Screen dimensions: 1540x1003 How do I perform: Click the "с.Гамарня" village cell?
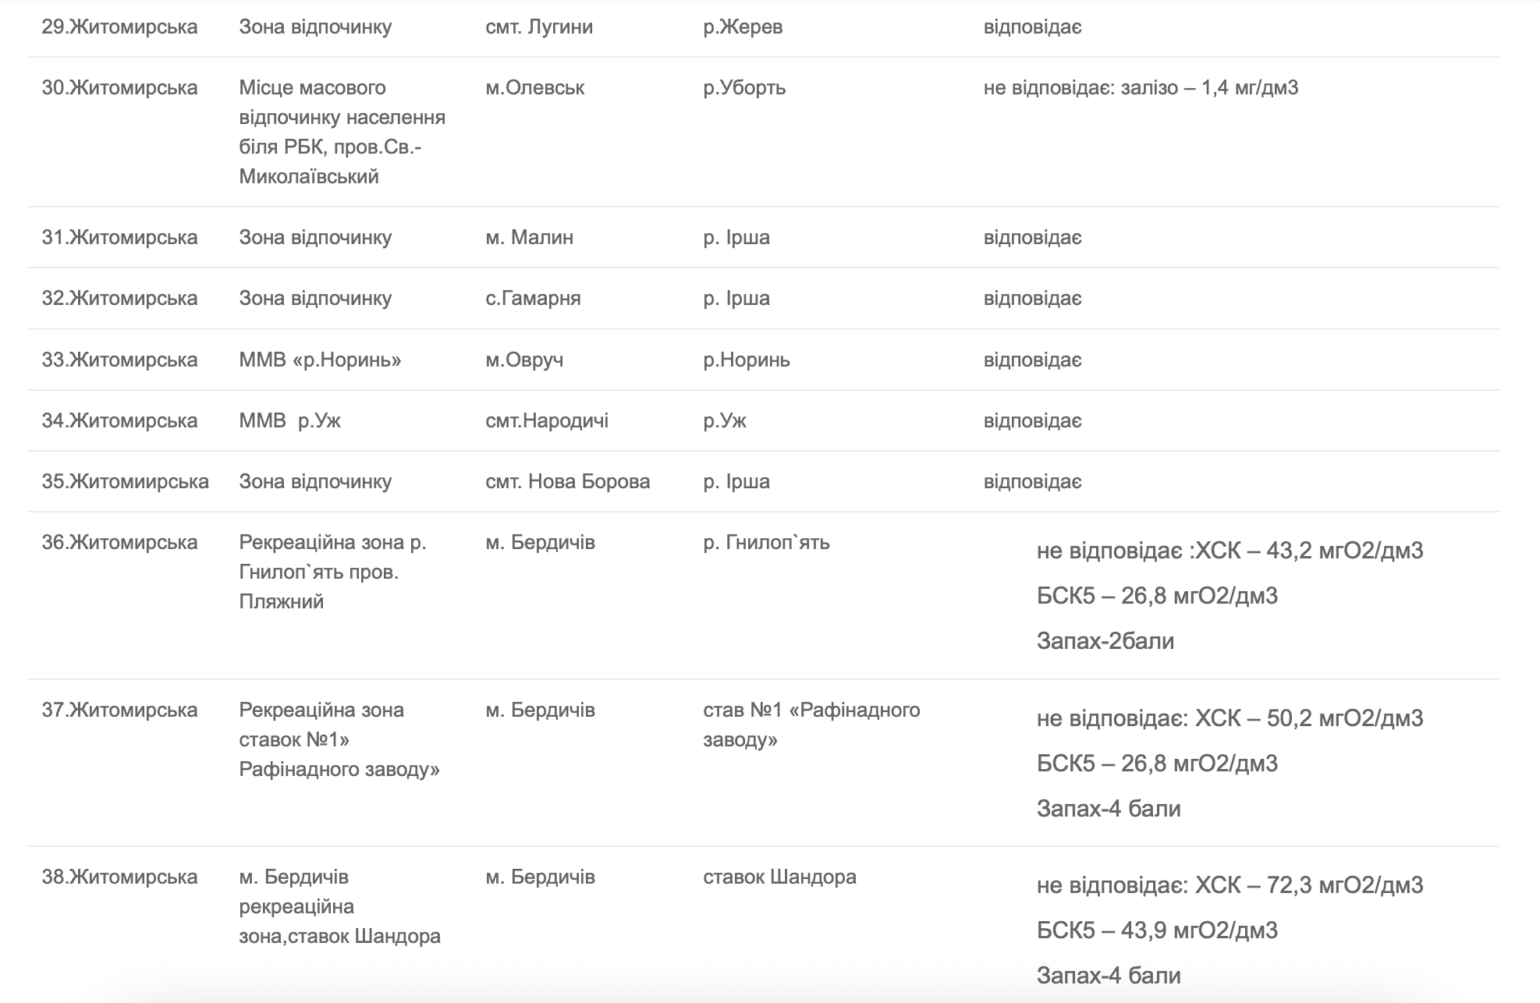pyautogui.click(x=533, y=299)
